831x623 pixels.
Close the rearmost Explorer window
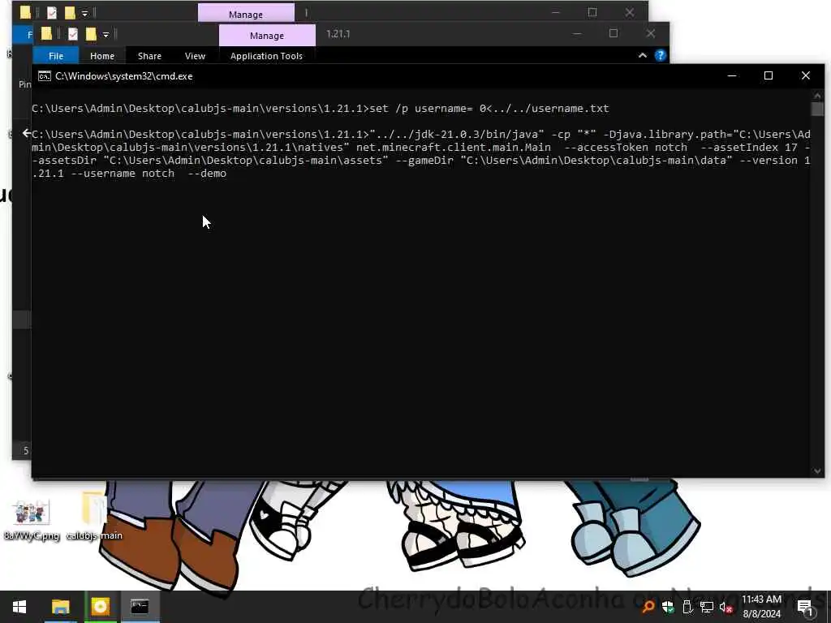pos(630,12)
